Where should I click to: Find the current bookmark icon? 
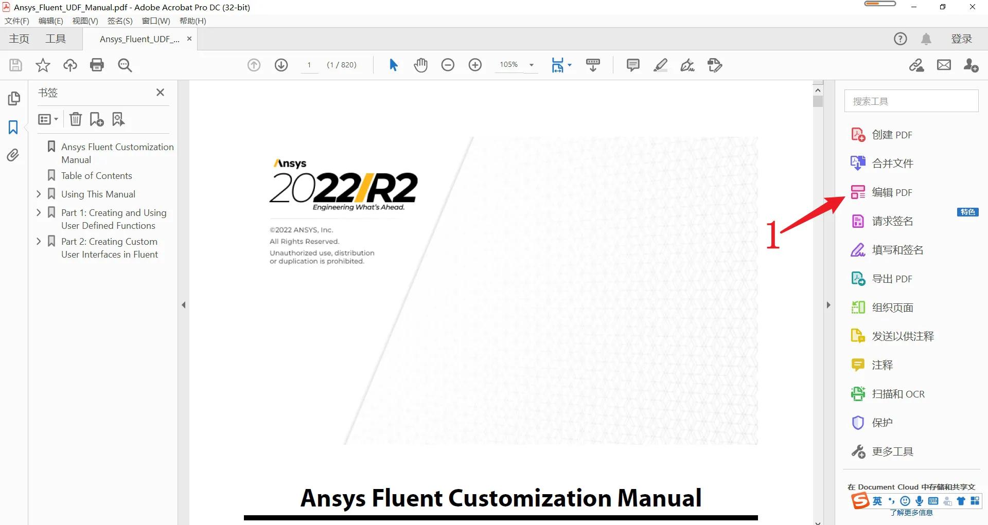pos(118,119)
